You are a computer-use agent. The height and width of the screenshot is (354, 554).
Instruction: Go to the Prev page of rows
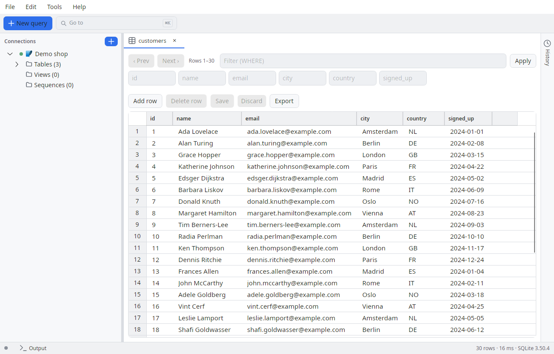pos(141,61)
